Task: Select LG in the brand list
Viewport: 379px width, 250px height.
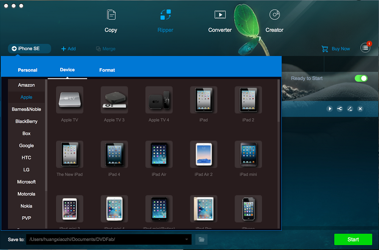Action: click(x=27, y=170)
